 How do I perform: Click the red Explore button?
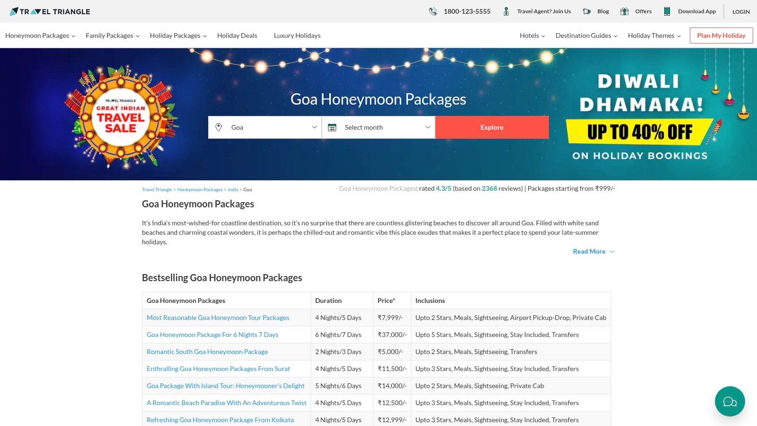click(492, 127)
